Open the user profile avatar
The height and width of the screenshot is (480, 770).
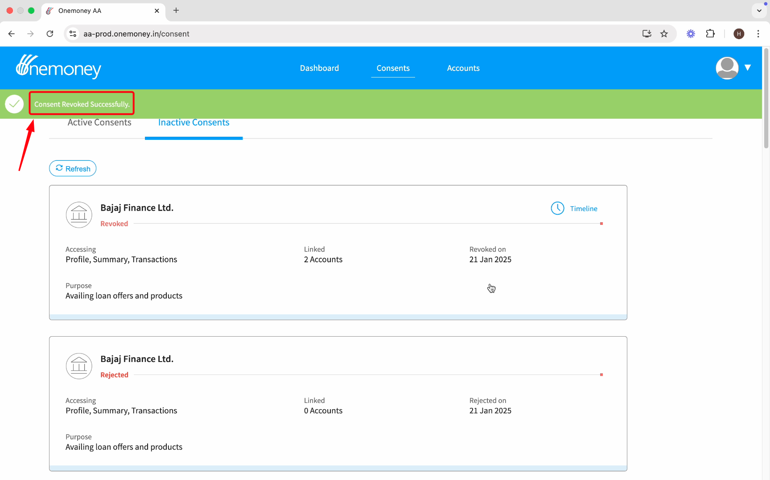coord(727,68)
